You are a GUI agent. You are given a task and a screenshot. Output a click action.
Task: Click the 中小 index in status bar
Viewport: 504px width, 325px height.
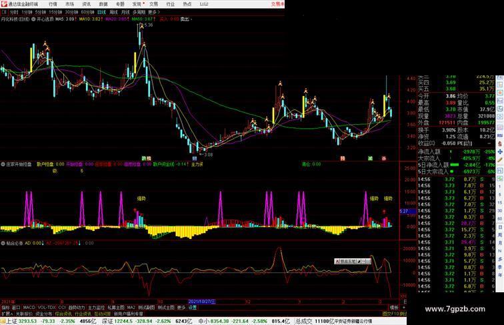203,321
